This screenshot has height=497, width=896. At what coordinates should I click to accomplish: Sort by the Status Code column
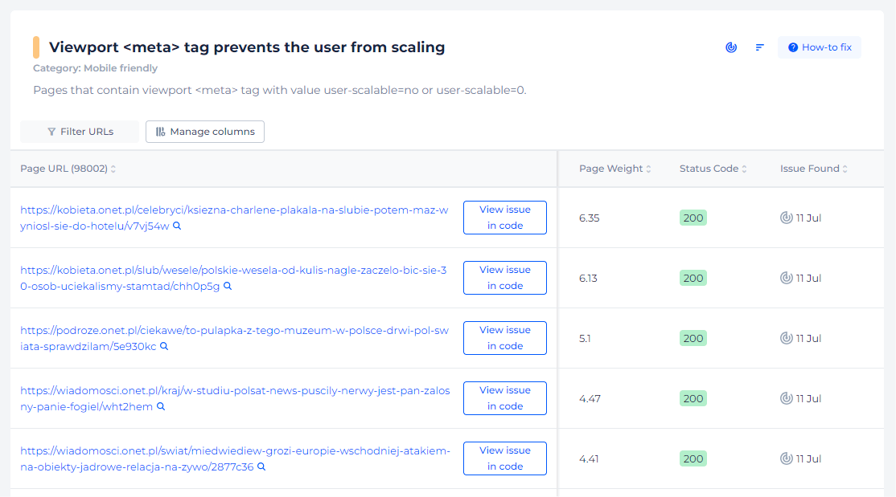(x=713, y=169)
